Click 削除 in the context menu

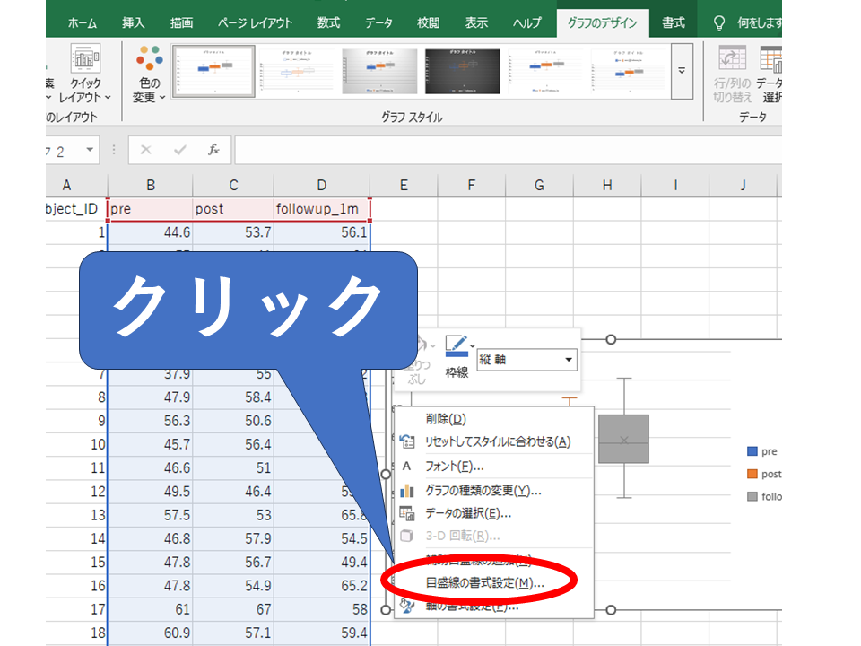(446, 419)
